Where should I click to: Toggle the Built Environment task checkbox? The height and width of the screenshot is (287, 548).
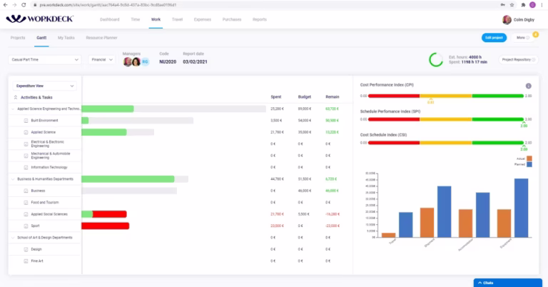point(26,121)
